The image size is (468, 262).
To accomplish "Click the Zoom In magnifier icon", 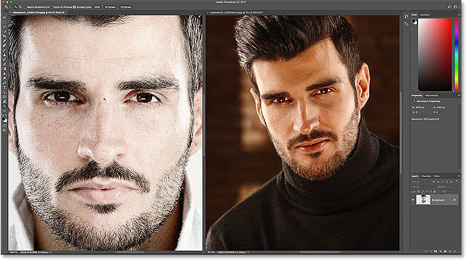I will click(15, 7).
